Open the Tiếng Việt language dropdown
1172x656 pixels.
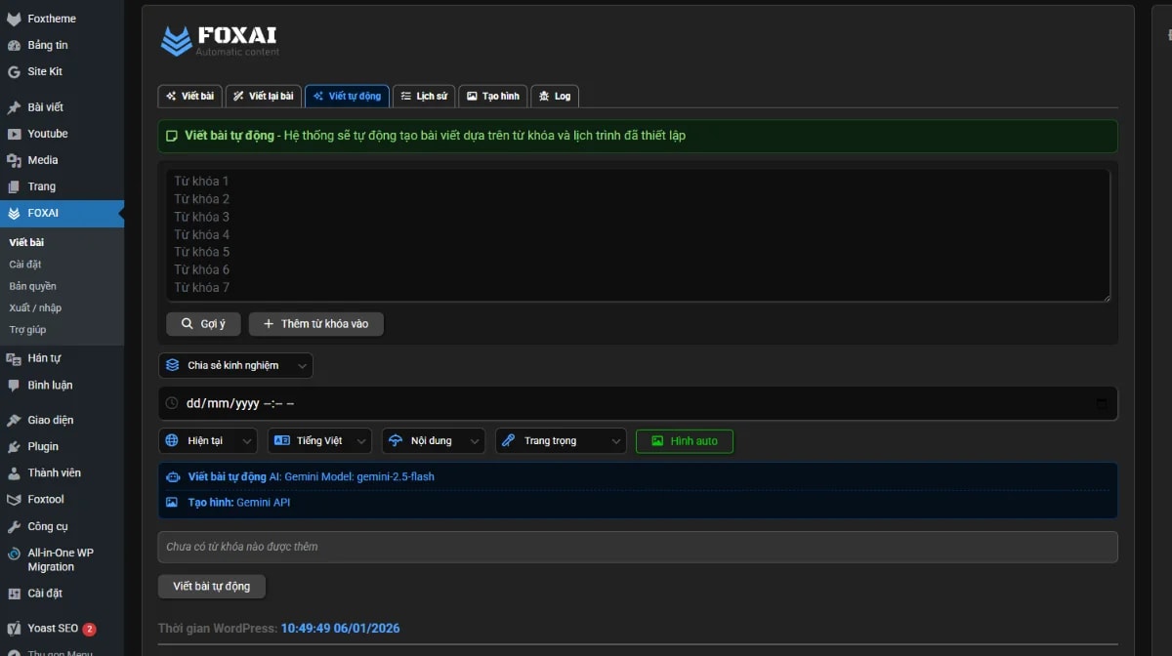(x=319, y=440)
